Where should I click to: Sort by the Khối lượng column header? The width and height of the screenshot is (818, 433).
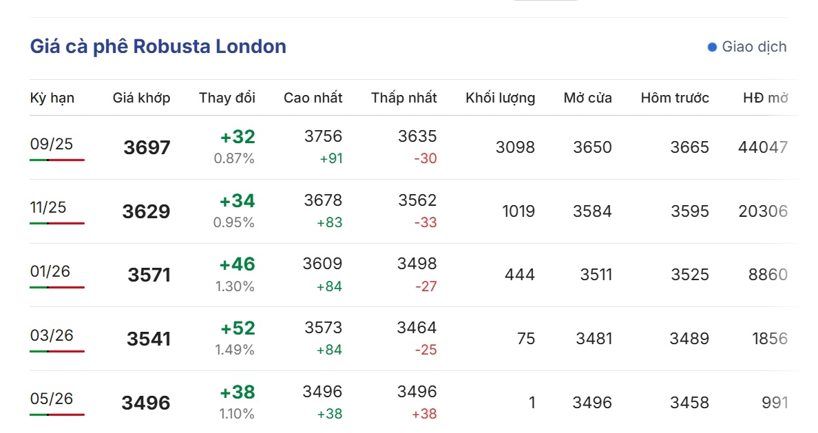tap(501, 98)
